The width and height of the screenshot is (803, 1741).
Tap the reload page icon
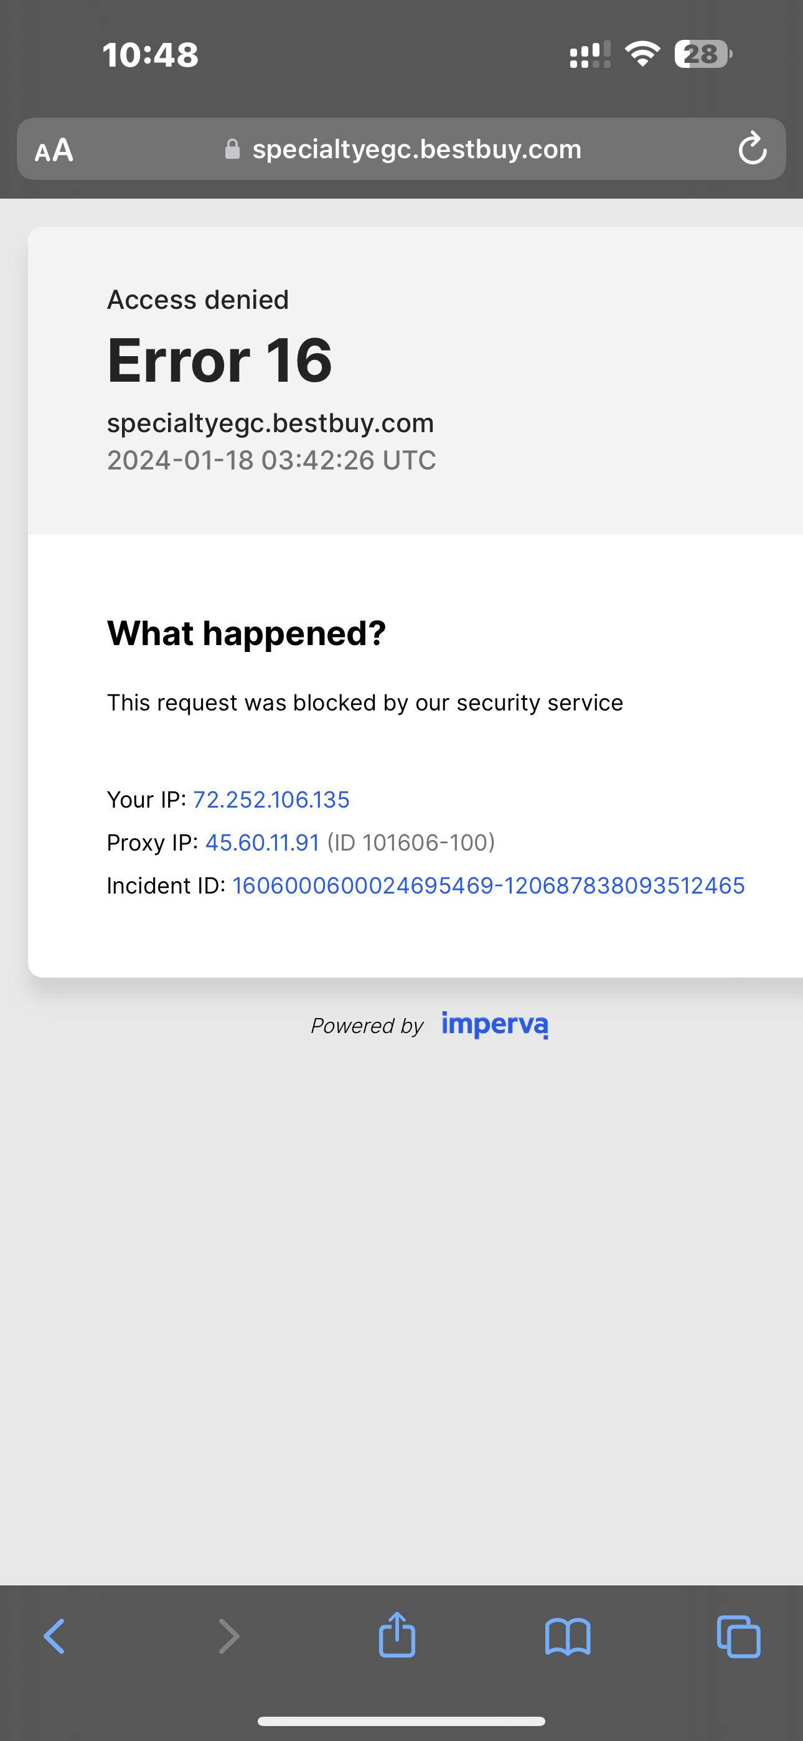[x=751, y=149]
